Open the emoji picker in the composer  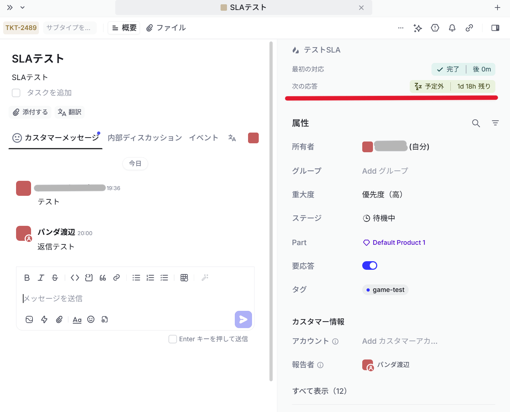point(91,319)
